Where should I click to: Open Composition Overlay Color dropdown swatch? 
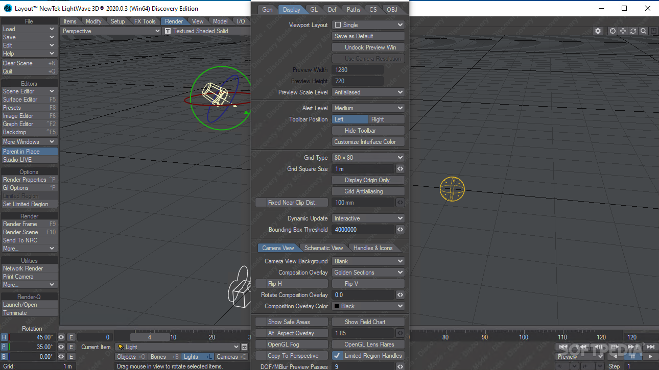pos(368,306)
